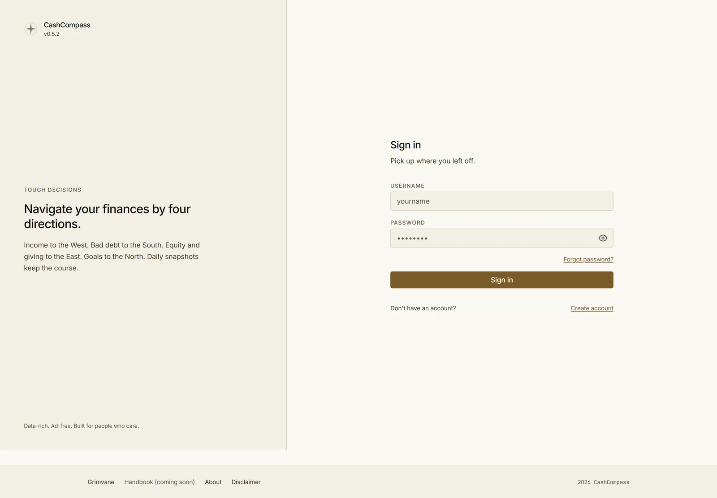Click 'Pick up where you left off.' text
Image resolution: width=717 pixels, height=498 pixels.
[432, 161]
